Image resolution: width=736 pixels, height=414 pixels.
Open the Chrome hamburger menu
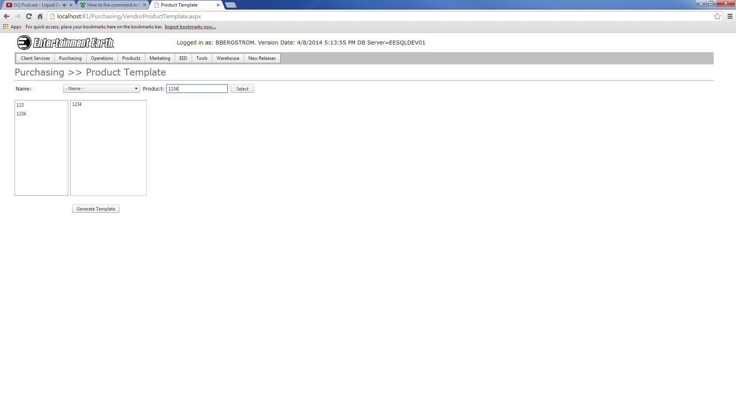tap(730, 16)
